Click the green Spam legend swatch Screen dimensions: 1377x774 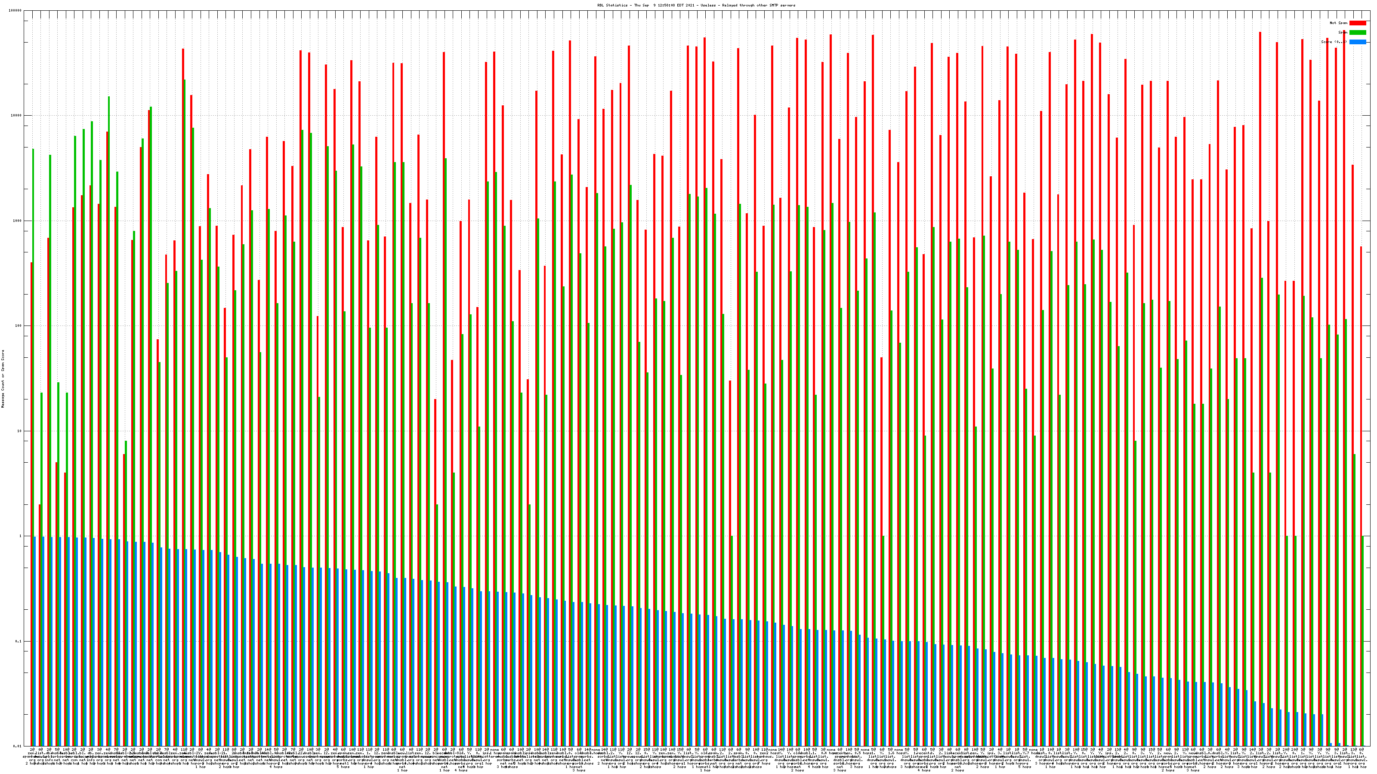1357,33
